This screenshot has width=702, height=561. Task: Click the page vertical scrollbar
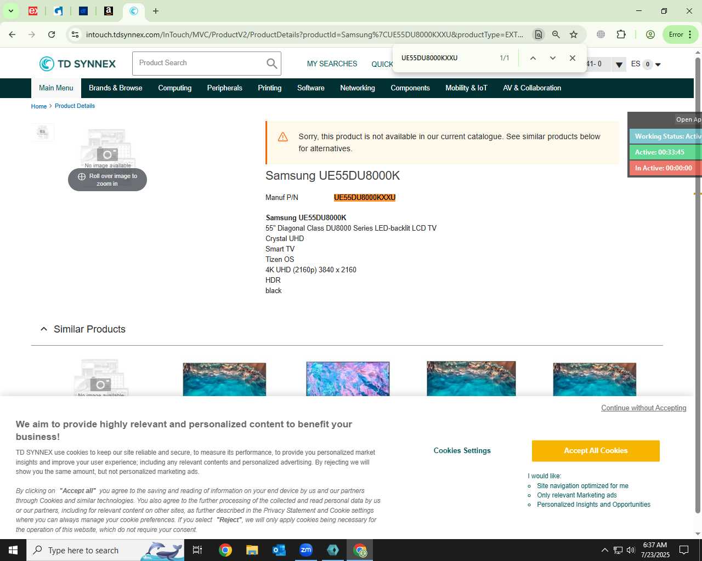point(698,285)
